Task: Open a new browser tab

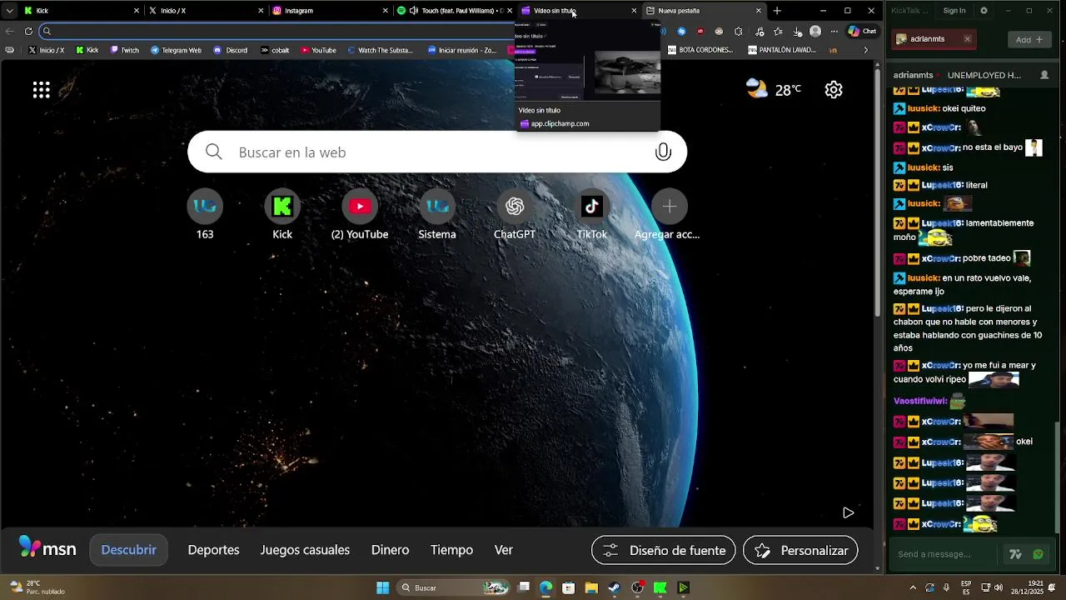Action: tap(777, 11)
